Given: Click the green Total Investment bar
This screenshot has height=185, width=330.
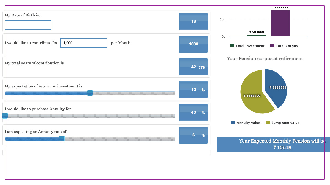Looking at the screenshot, I should (x=257, y=35).
